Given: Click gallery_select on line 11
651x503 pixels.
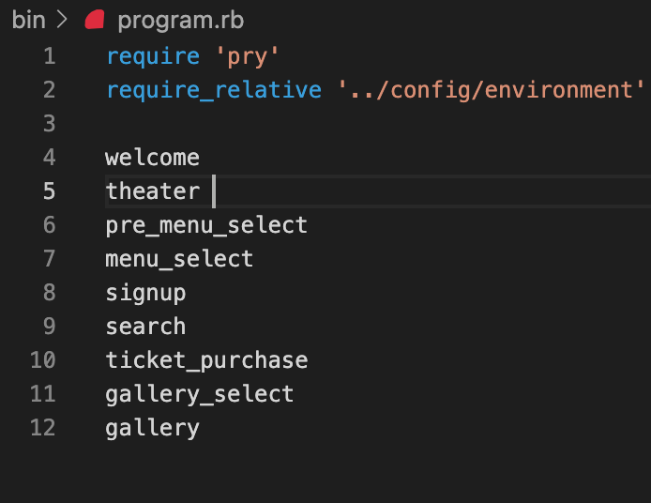Looking at the screenshot, I should pyautogui.click(x=200, y=394).
